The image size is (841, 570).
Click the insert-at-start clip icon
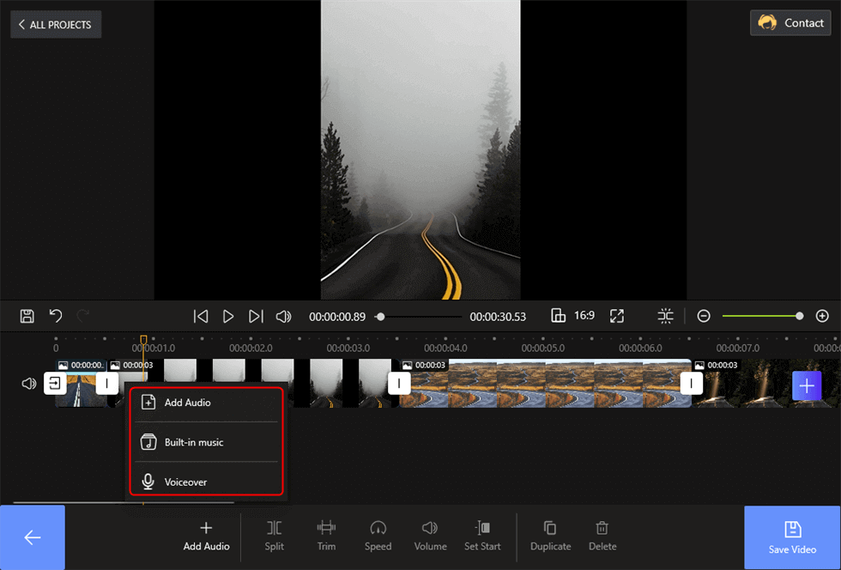55,383
